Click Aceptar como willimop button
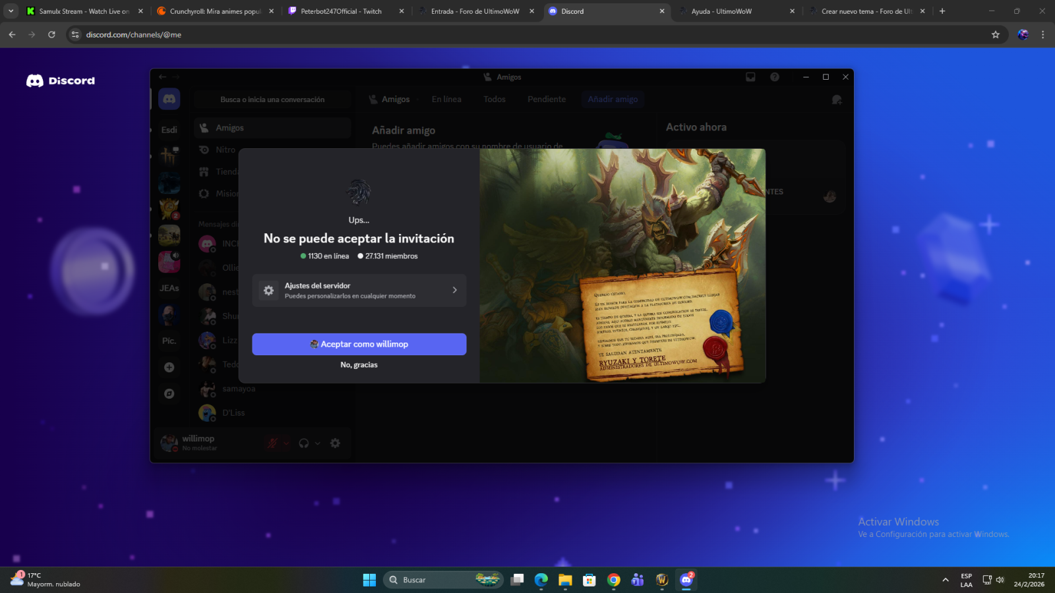Viewport: 1055px width, 593px height. [359, 344]
